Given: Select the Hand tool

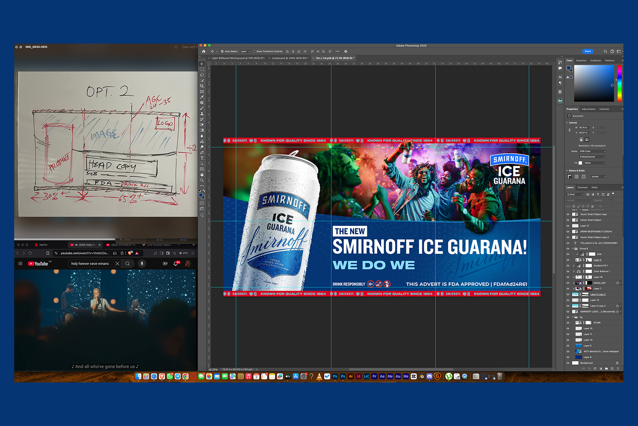Looking at the screenshot, I should pyautogui.click(x=202, y=174).
